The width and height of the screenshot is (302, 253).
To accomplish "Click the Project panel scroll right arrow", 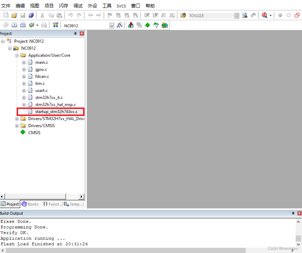I will pyautogui.click(x=81, y=196).
